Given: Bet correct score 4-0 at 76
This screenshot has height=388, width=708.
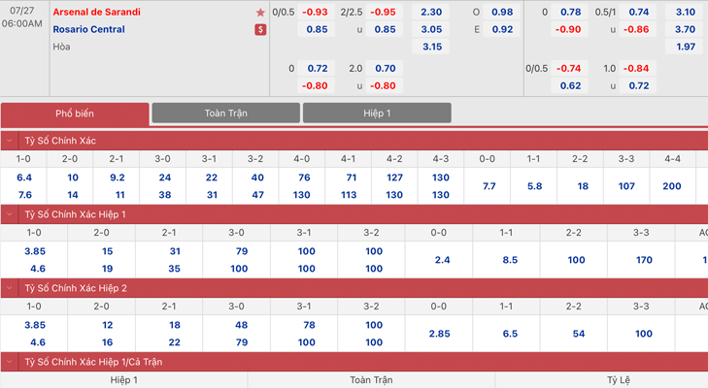Looking at the screenshot, I should pos(303,178).
